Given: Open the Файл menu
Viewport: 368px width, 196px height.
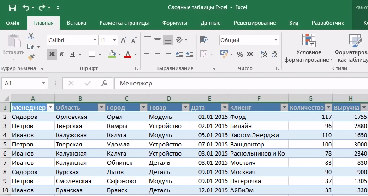Looking at the screenshot, I should point(13,23).
